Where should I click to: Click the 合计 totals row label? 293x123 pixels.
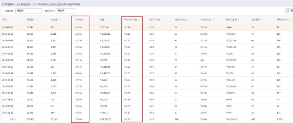[x=14, y=120]
